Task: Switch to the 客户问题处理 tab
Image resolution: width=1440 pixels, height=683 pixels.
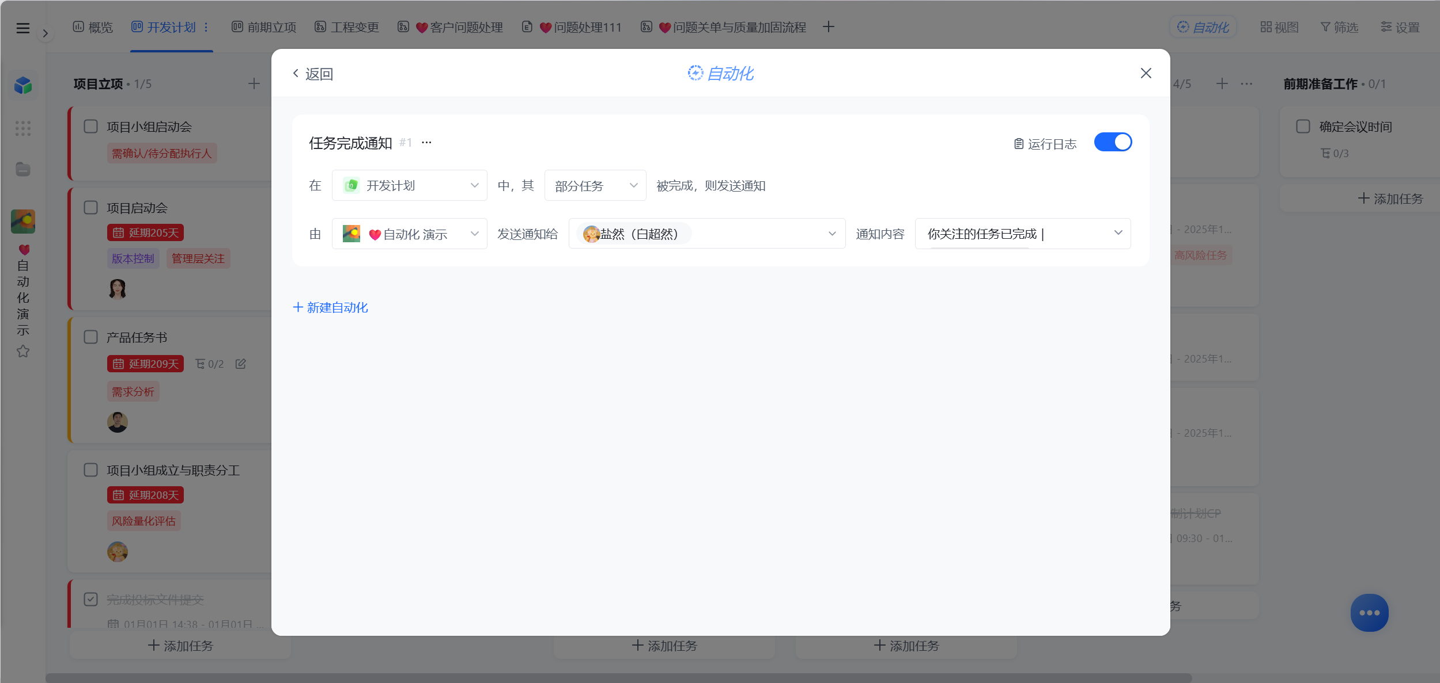Action: [451, 27]
